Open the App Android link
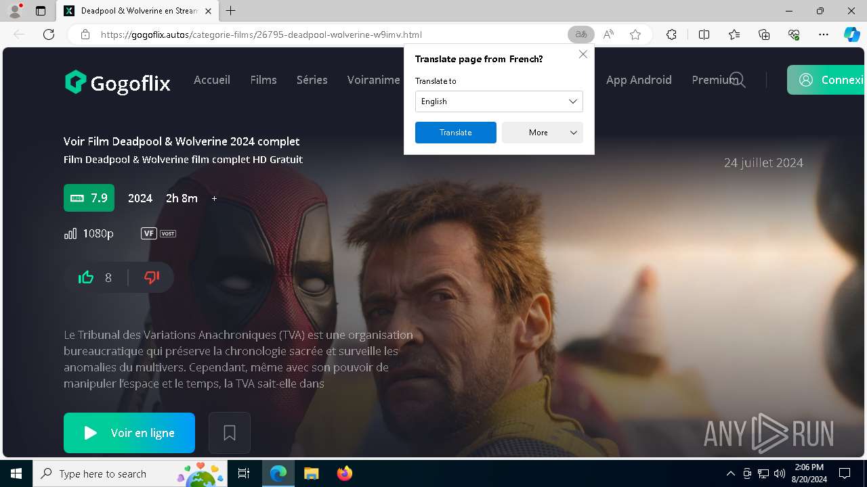This screenshot has height=487, width=867. [x=639, y=80]
